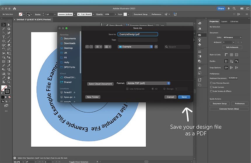The width and height of the screenshot is (251, 163).
Task: Open the Uniform stroke profile dropdown
Action: point(74,14)
